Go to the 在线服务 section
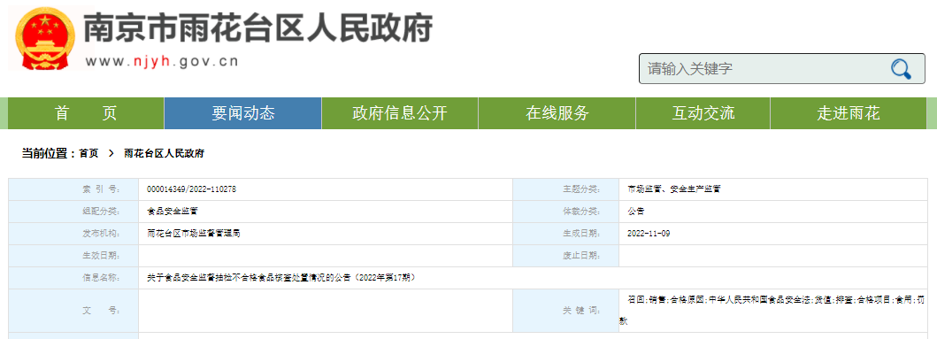This screenshot has height=339, width=937. tap(557, 113)
